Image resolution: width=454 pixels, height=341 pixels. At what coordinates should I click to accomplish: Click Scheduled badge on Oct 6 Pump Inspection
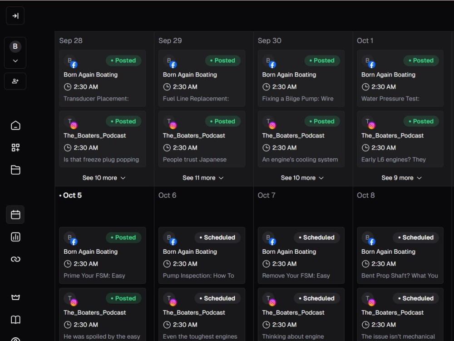(217, 237)
